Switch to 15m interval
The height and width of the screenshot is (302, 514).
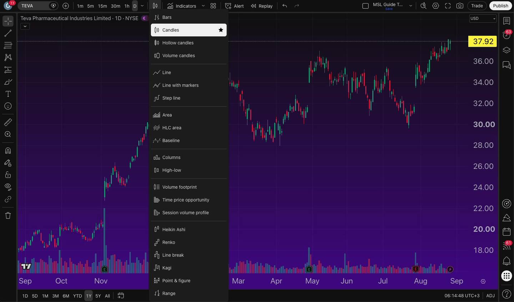tap(102, 6)
